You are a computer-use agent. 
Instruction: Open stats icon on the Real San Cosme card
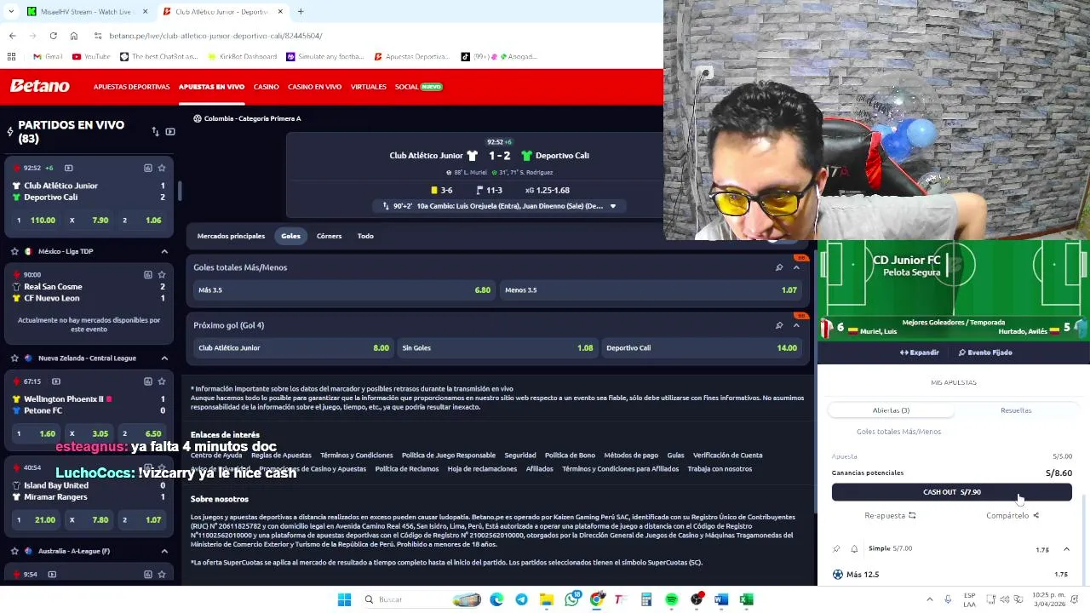[148, 275]
